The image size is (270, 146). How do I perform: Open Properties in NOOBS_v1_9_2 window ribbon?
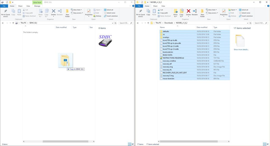[224, 13]
